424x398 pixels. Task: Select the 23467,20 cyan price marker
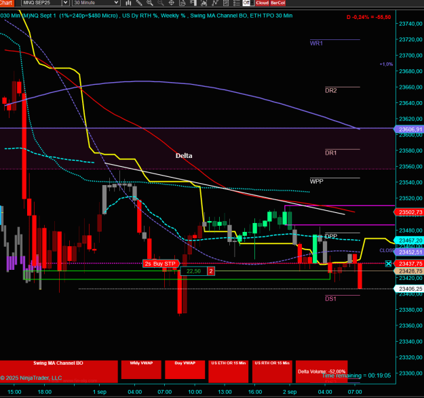[409, 240]
